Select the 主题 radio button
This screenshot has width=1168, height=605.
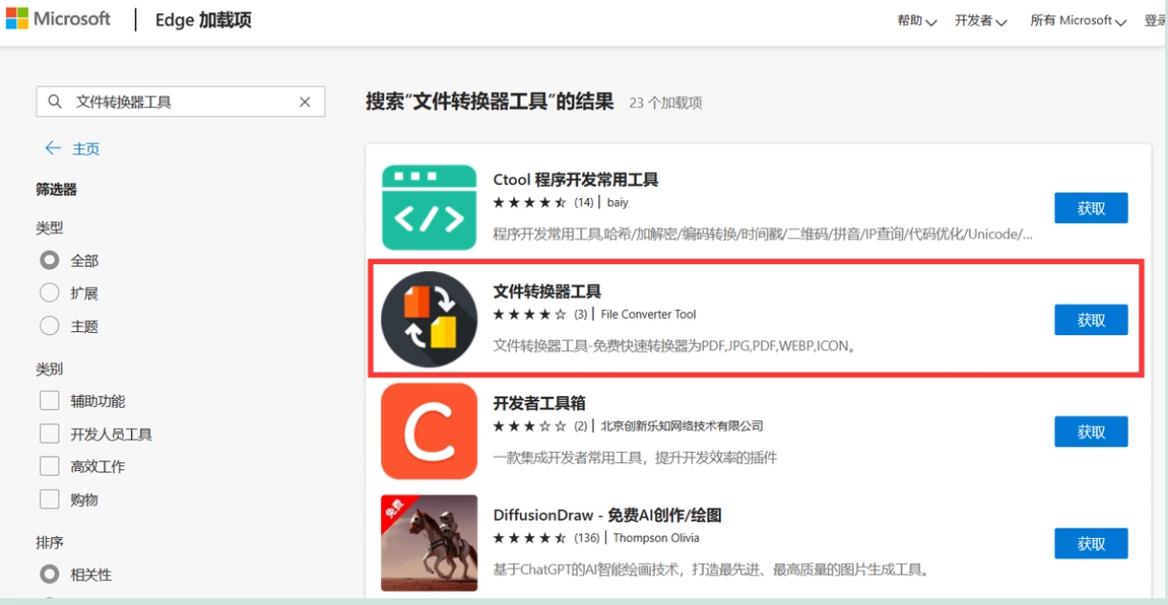click(x=50, y=326)
